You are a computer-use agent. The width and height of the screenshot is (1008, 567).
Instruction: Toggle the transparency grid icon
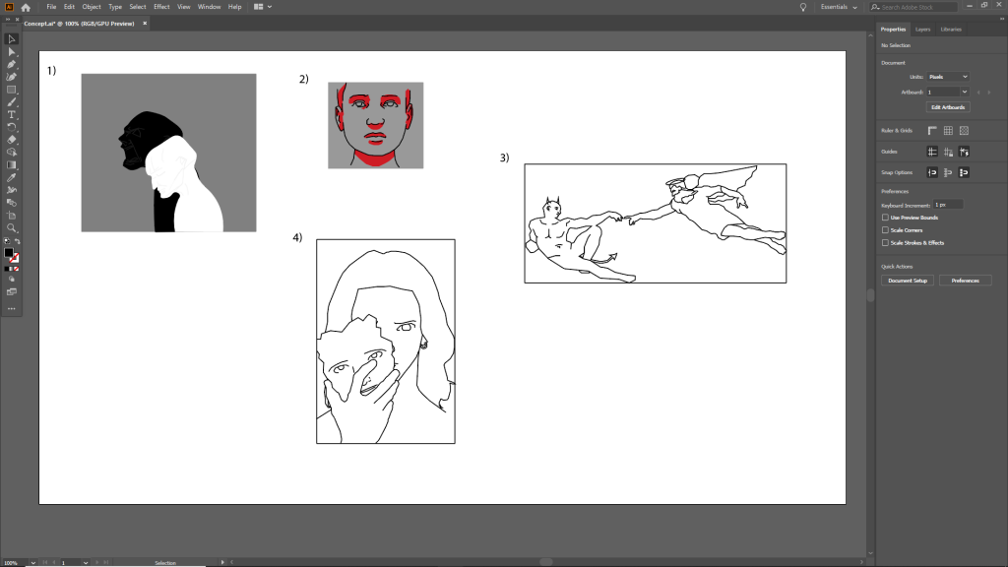click(x=964, y=130)
